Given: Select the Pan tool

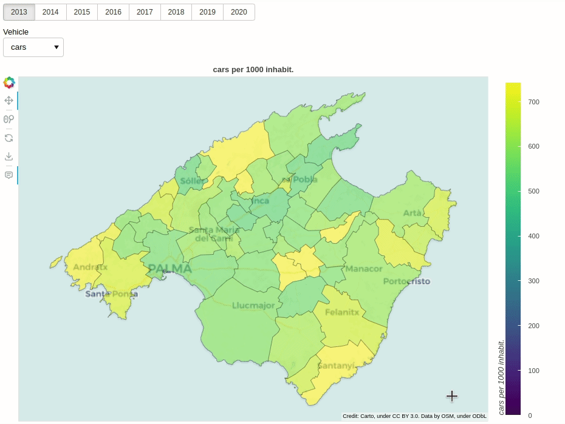Looking at the screenshot, I should [x=9, y=101].
